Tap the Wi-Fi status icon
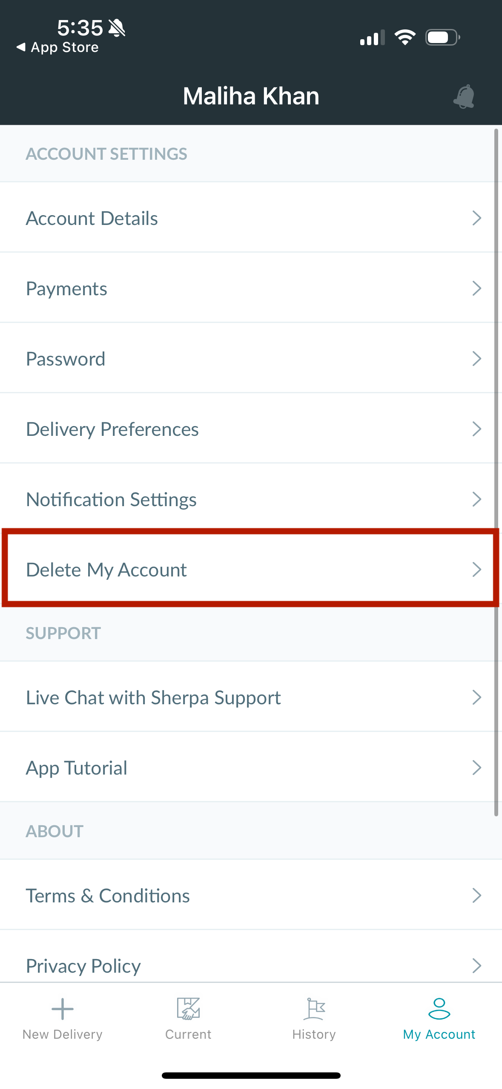The width and height of the screenshot is (502, 1089). tap(405, 37)
